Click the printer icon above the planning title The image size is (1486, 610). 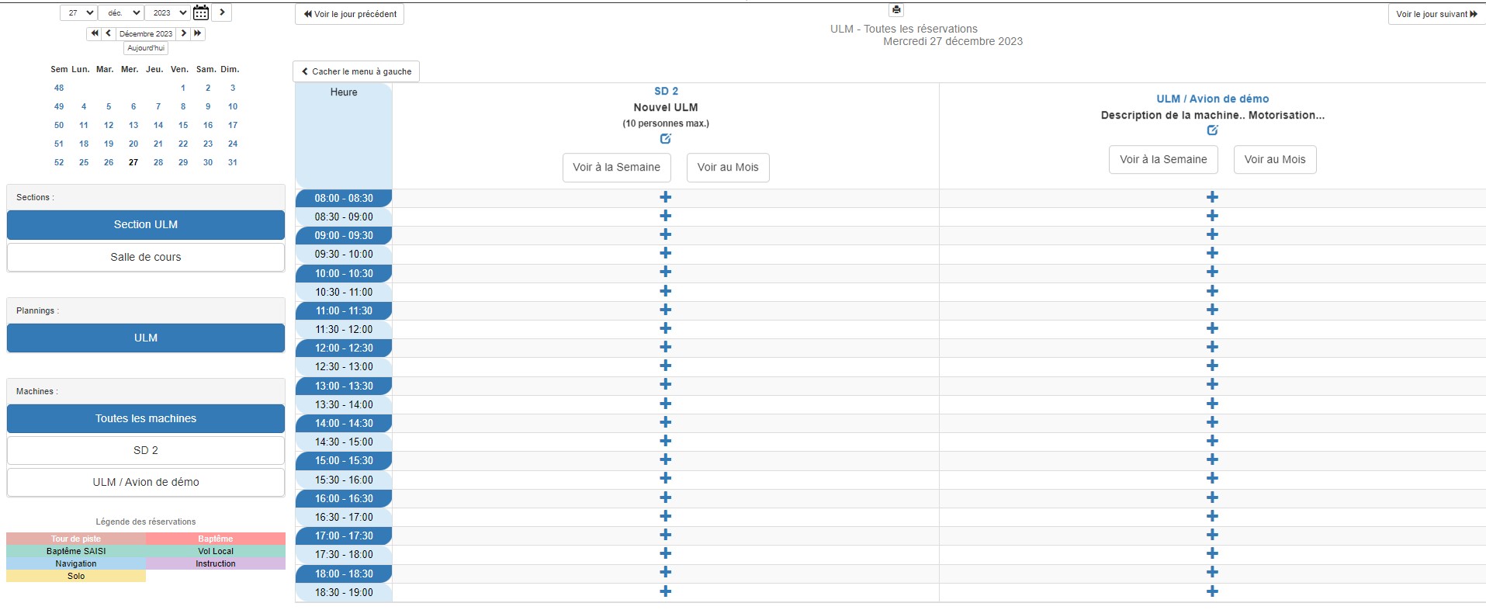point(896,10)
